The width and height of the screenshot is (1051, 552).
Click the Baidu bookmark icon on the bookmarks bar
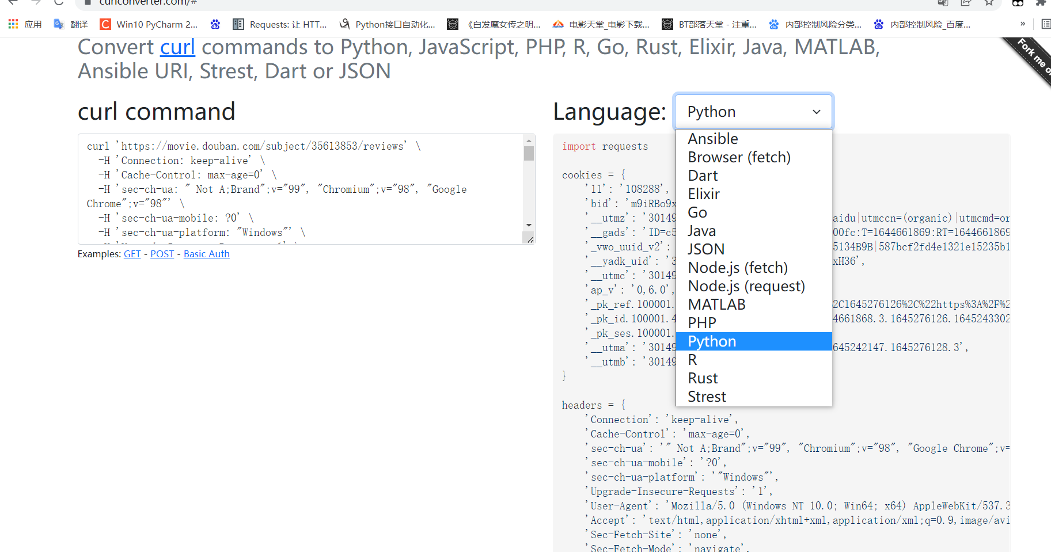[x=215, y=24]
